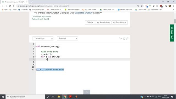This screenshot has height=99, width=176.
Task: Reload the page with the refresh icon
Action: pos(10,6)
